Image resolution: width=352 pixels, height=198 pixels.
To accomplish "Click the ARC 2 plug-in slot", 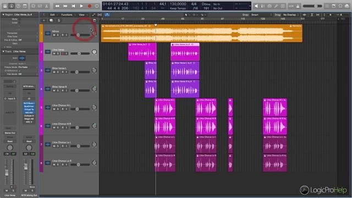I will [x=29, y=122].
